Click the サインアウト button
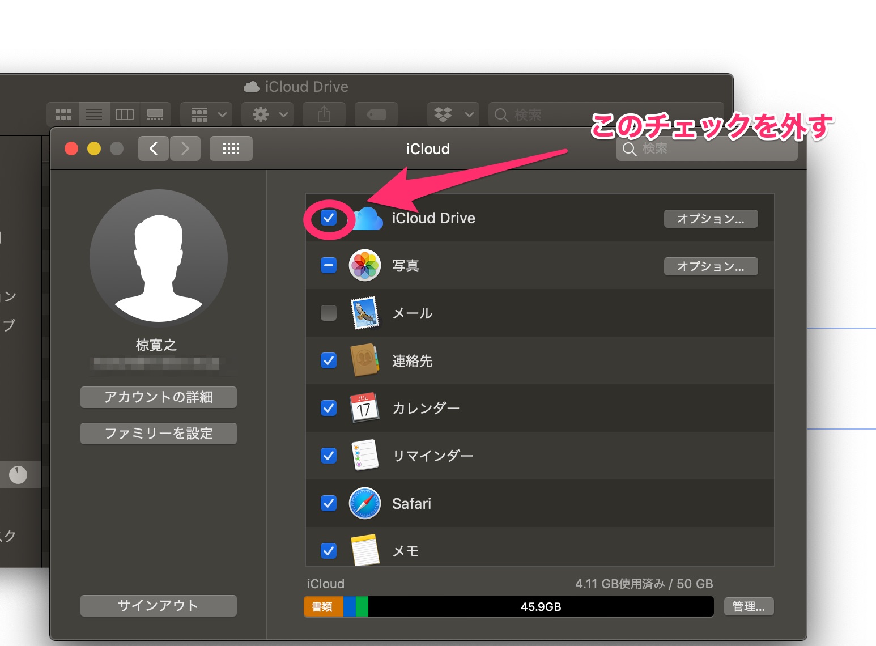876x646 pixels. [x=159, y=606]
